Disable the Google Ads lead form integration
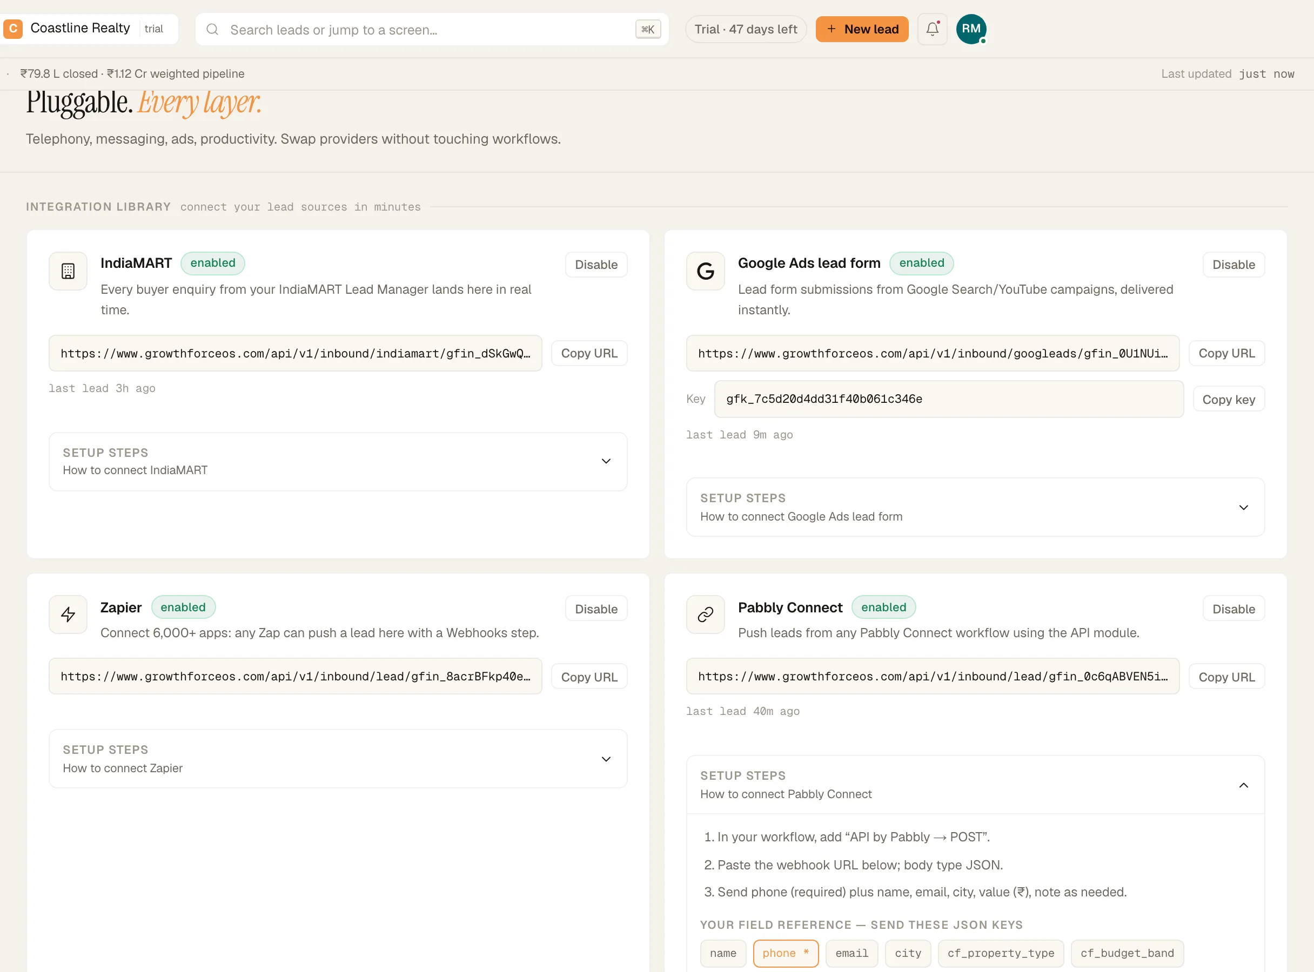Viewport: 1314px width, 972px height. [x=1233, y=265]
